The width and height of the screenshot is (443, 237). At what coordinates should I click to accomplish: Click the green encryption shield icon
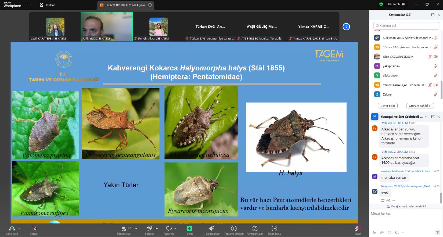pyautogui.click(x=381, y=4)
